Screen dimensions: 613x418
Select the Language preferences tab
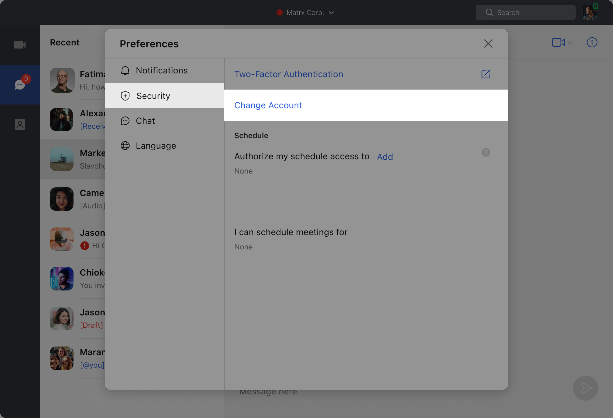click(x=156, y=146)
